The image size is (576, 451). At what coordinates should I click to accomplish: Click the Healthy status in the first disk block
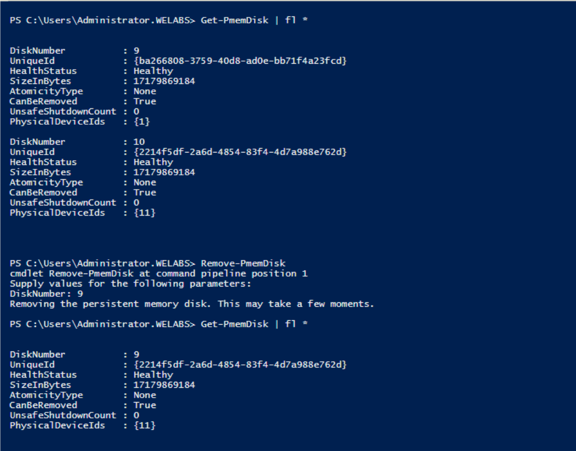153,71
